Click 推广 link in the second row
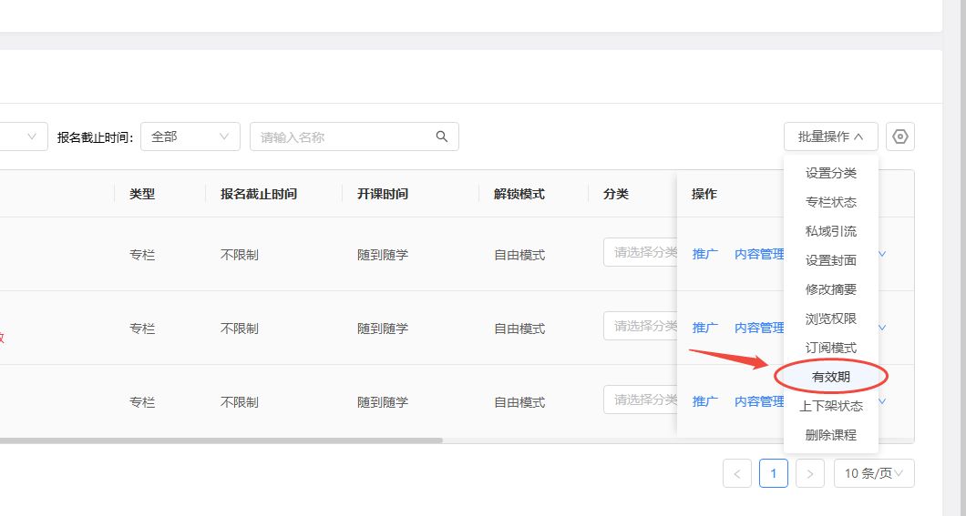Viewport: 966px width, 516px height. 704,328
